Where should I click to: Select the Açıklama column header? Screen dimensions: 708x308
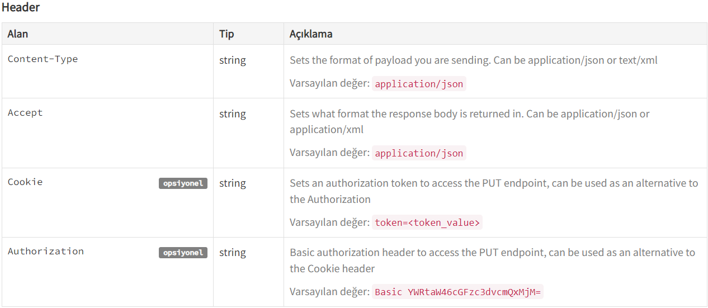click(x=311, y=34)
